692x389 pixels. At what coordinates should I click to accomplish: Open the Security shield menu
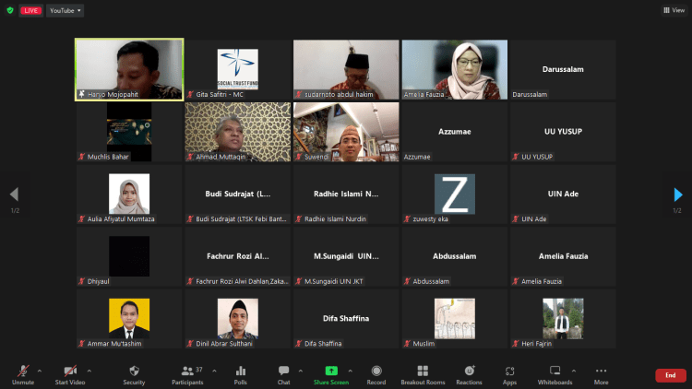point(134,375)
